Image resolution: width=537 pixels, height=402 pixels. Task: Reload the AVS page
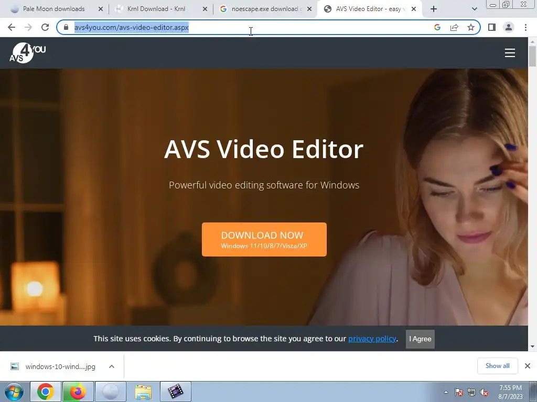tap(45, 27)
